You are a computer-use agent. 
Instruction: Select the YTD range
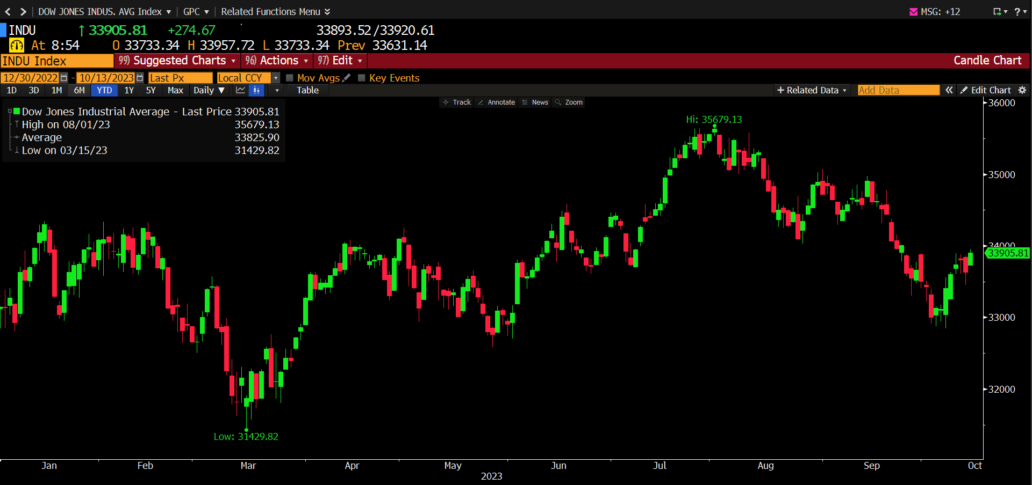104,90
